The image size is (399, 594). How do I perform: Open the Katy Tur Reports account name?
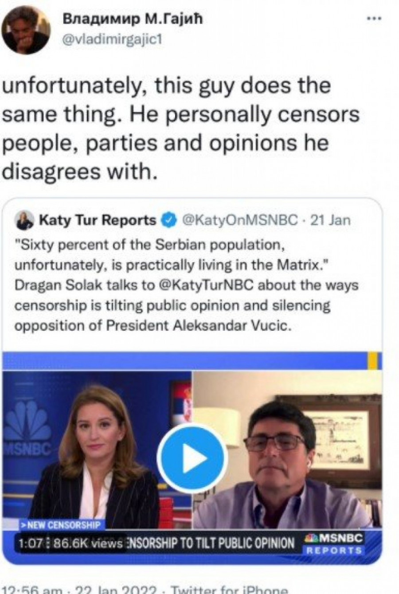coord(98,220)
